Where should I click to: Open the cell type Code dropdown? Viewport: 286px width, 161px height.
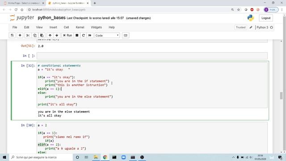pos(107,35)
